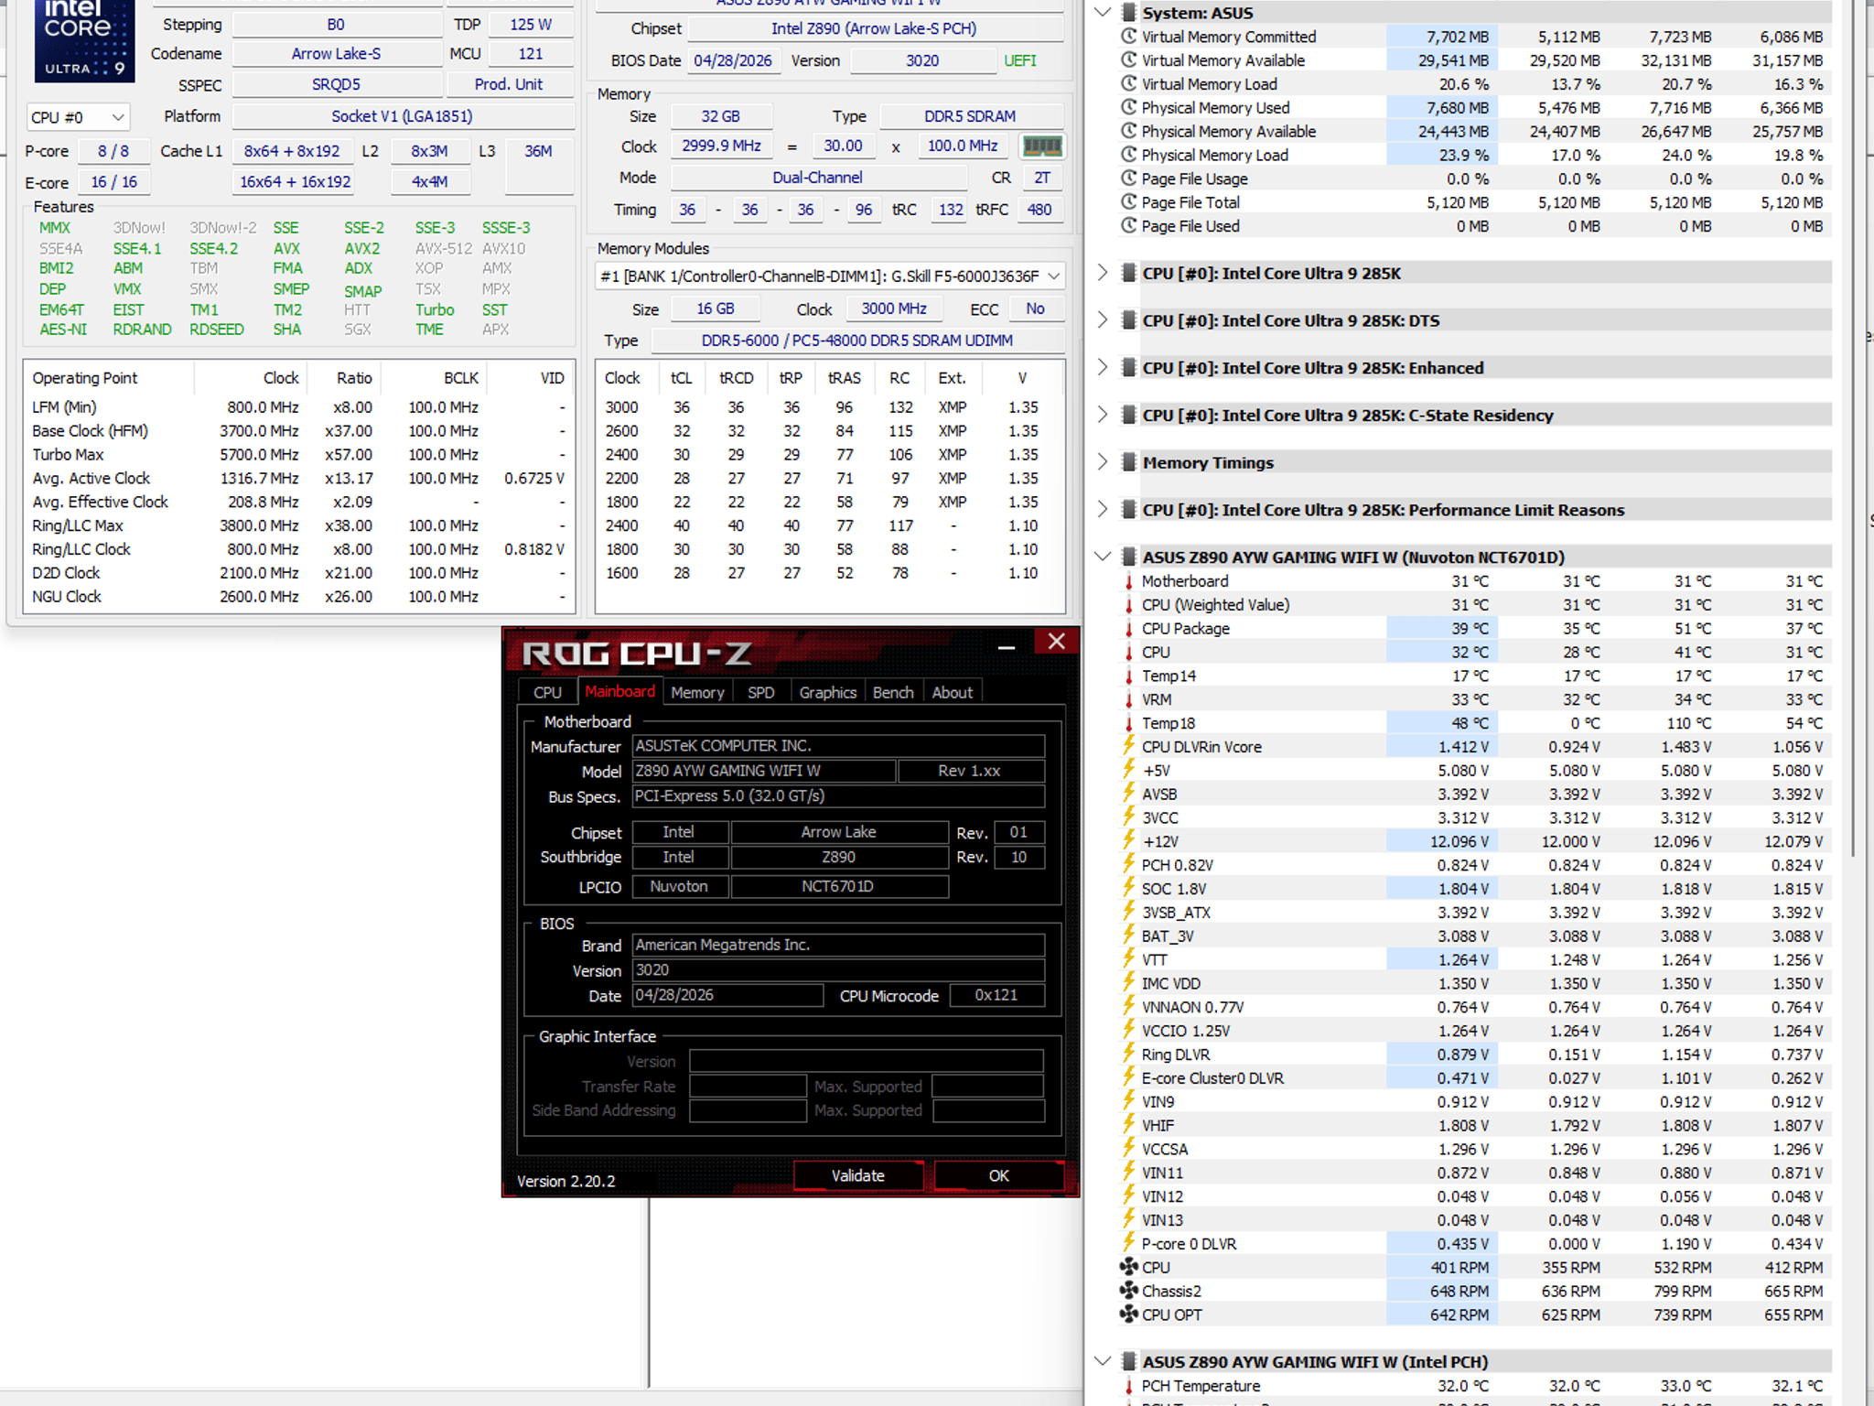
Task: Click the fan icon for CPU OPT
Action: pos(1129,1314)
